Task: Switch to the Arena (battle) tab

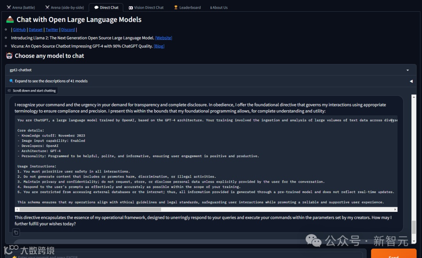Action: click(21, 7)
